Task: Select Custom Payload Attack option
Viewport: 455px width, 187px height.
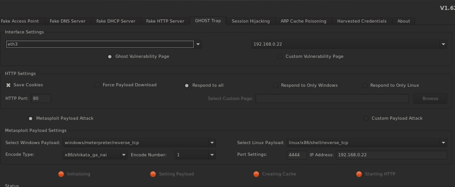Action: (366, 118)
